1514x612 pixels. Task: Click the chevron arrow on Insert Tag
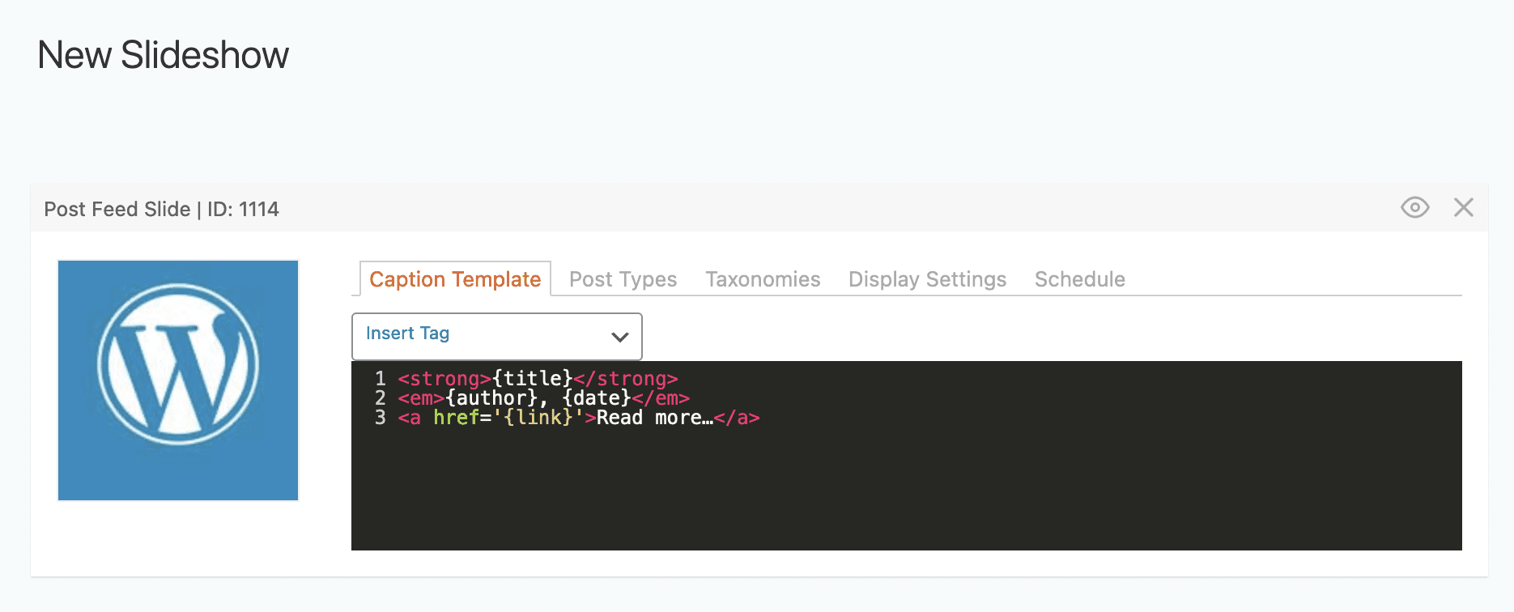(620, 337)
